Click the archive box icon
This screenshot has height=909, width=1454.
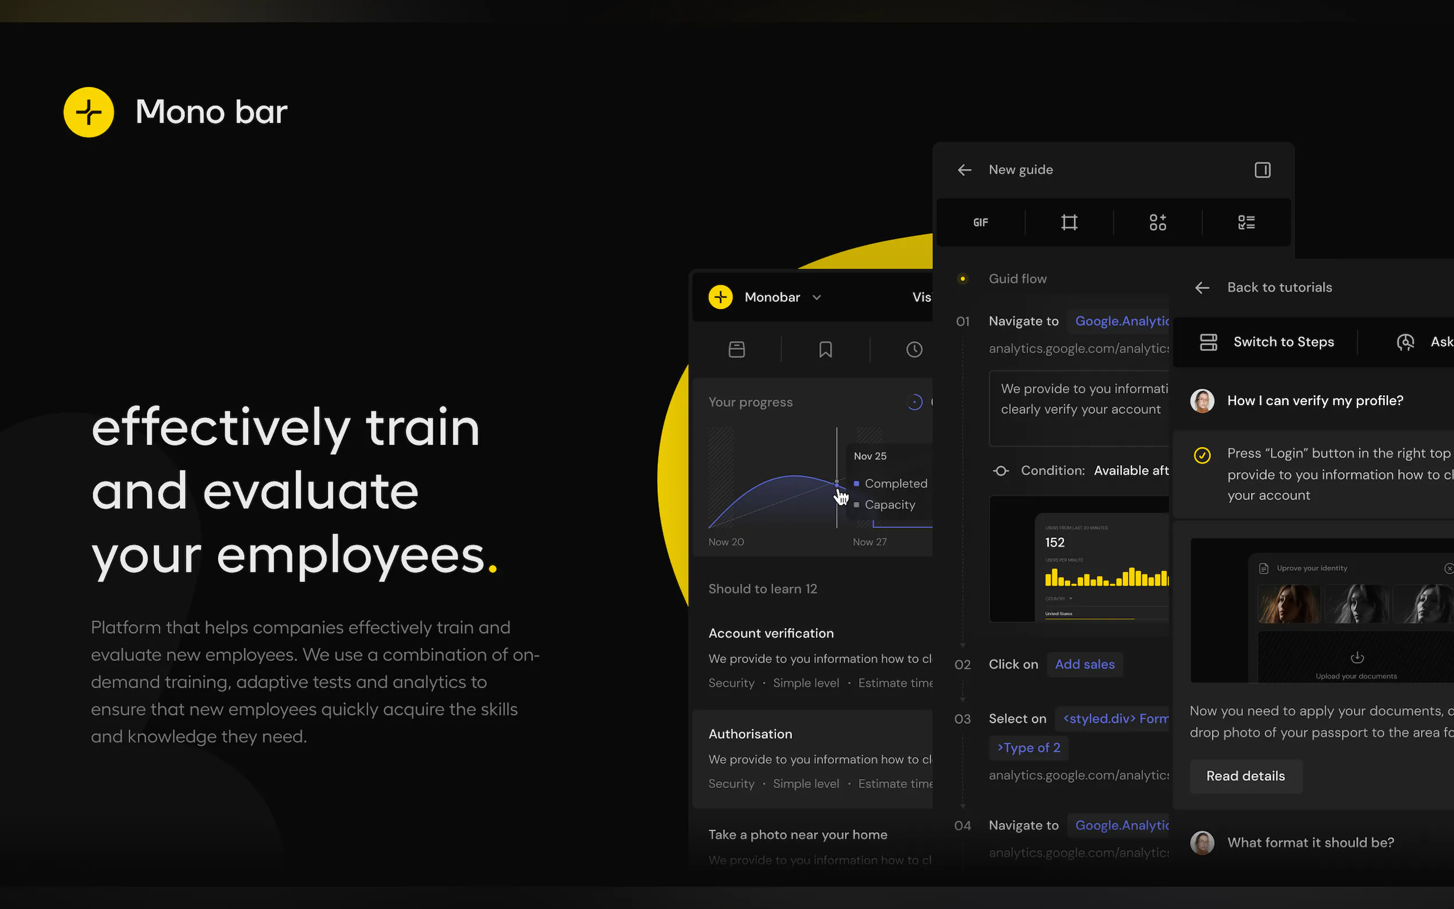pyautogui.click(x=736, y=349)
